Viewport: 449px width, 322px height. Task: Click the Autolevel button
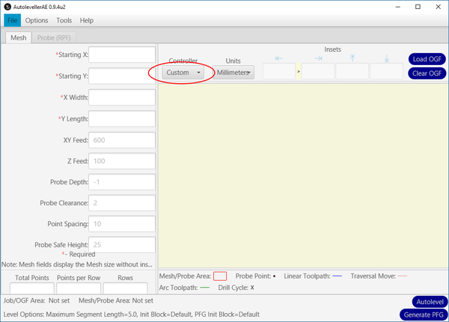(429, 302)
